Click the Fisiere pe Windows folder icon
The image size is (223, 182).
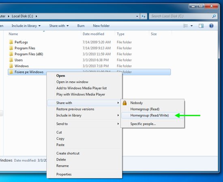pos(11,72)
